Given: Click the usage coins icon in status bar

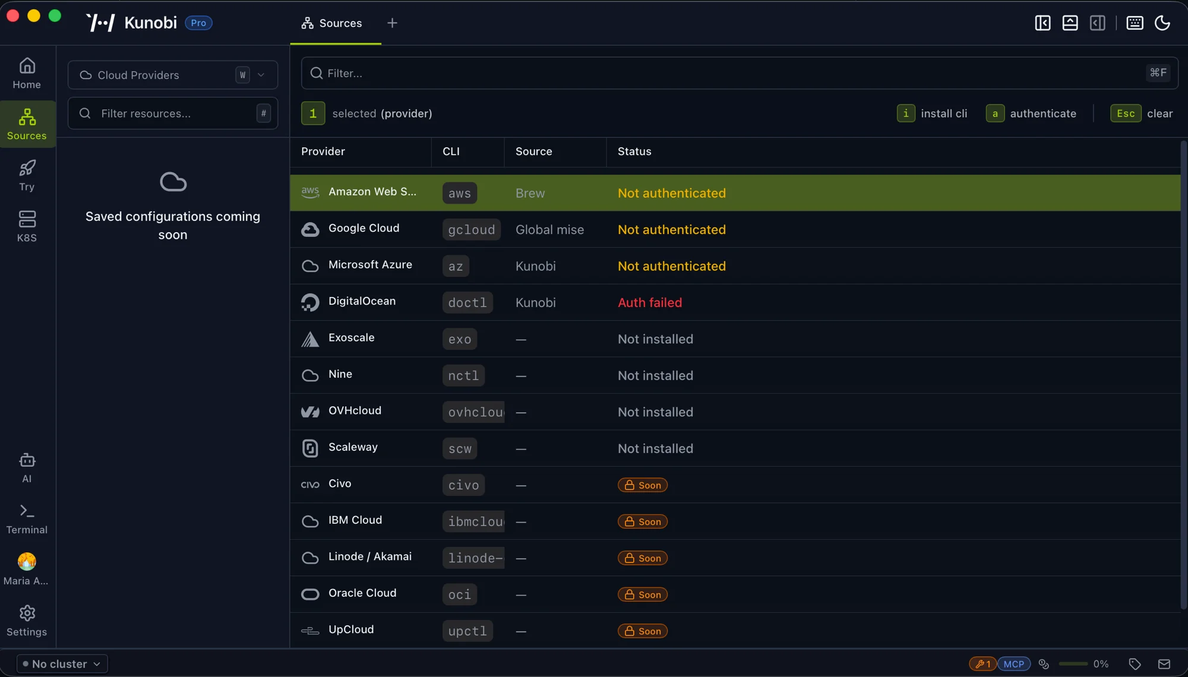Looking at the screenshot, I should coord(1044,664).
